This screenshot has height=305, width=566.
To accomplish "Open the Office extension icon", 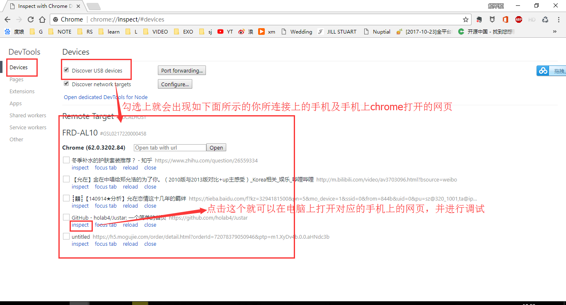I will [505, 19].
